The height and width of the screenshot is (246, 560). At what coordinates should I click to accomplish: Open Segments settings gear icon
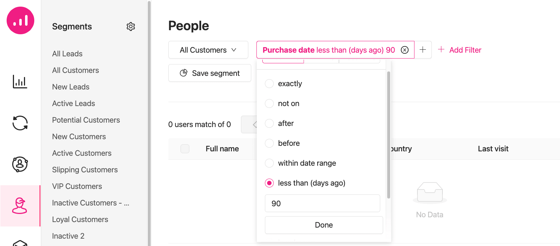point(131,27)
